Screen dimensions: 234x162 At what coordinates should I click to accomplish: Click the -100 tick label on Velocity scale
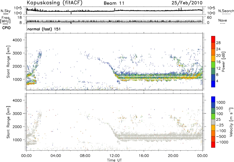click(221, 131)
